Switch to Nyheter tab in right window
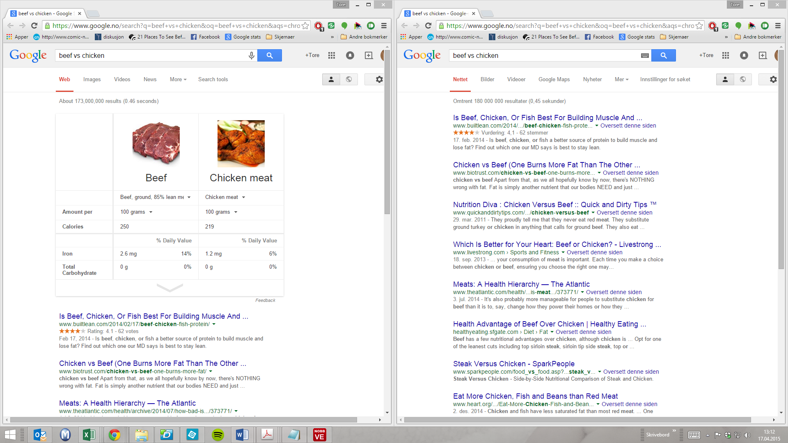788x443 pixels. 593,80
